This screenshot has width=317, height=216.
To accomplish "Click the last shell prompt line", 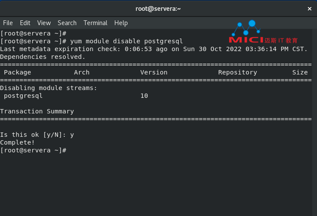I will tap(33, 150).
